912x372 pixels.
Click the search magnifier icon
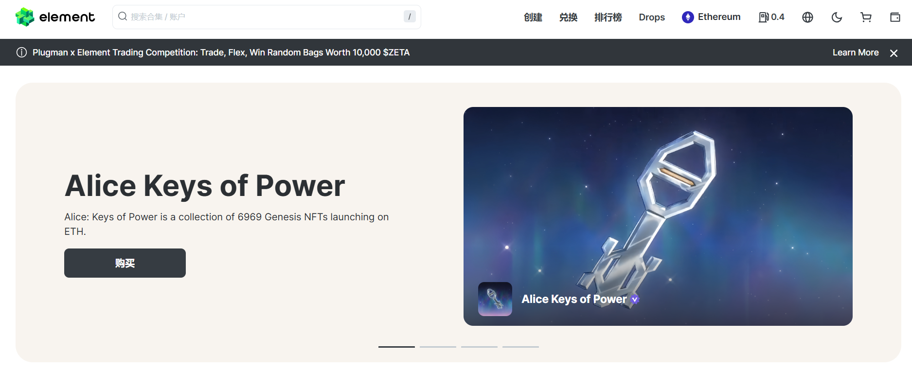123,17
